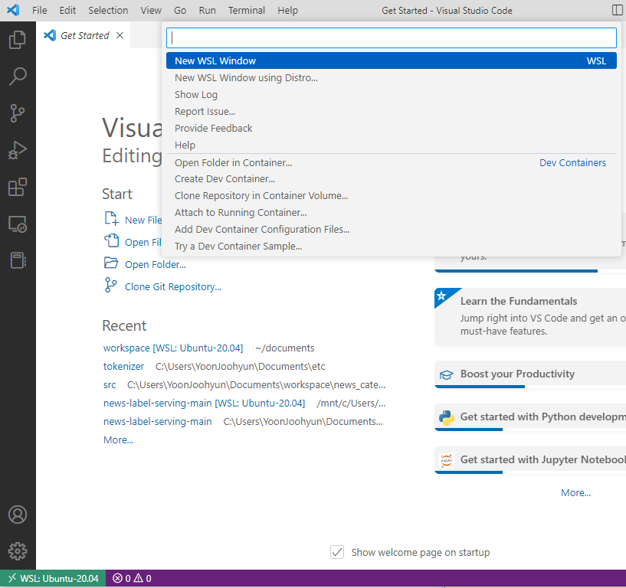Click the errors and warnings status bar indicator
The height and width of the screenshot is (588, 626).
132,578
